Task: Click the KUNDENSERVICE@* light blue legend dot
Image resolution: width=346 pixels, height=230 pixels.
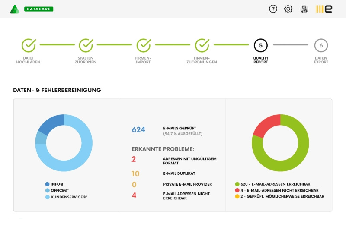Action: point(47,197)
